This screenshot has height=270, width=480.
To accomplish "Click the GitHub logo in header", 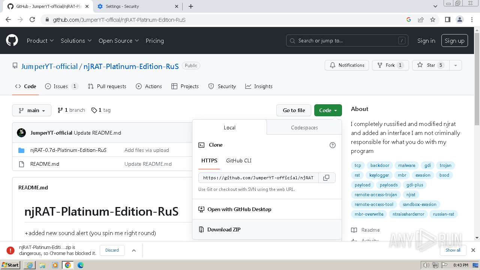I will pos(12,40).
